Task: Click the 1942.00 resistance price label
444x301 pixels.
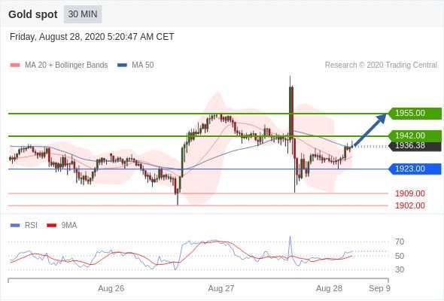Action: coord(415,135)
